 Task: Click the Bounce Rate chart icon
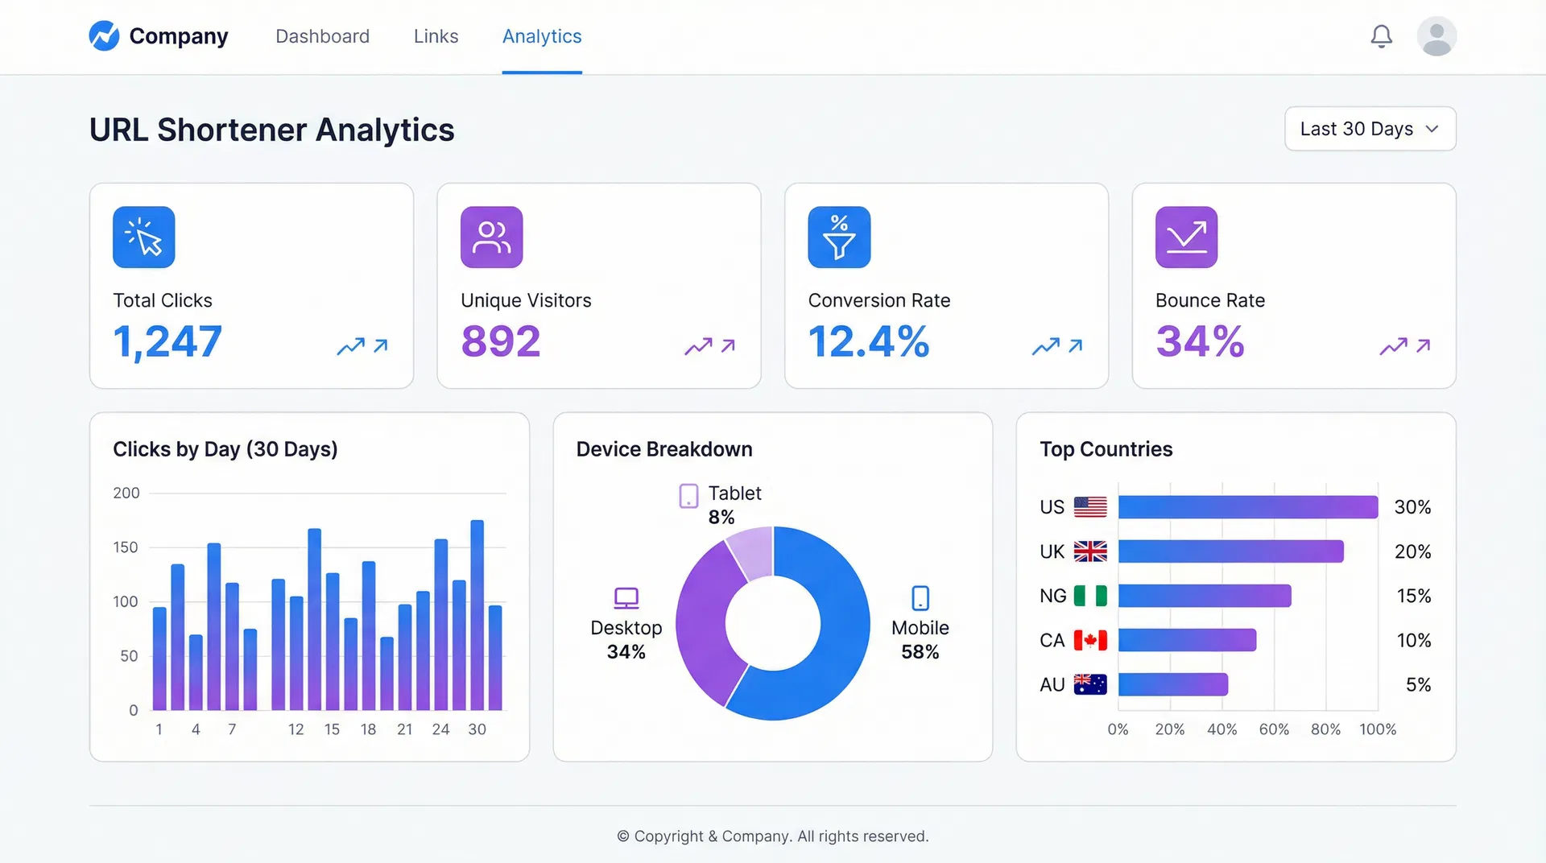[1186, 237]
